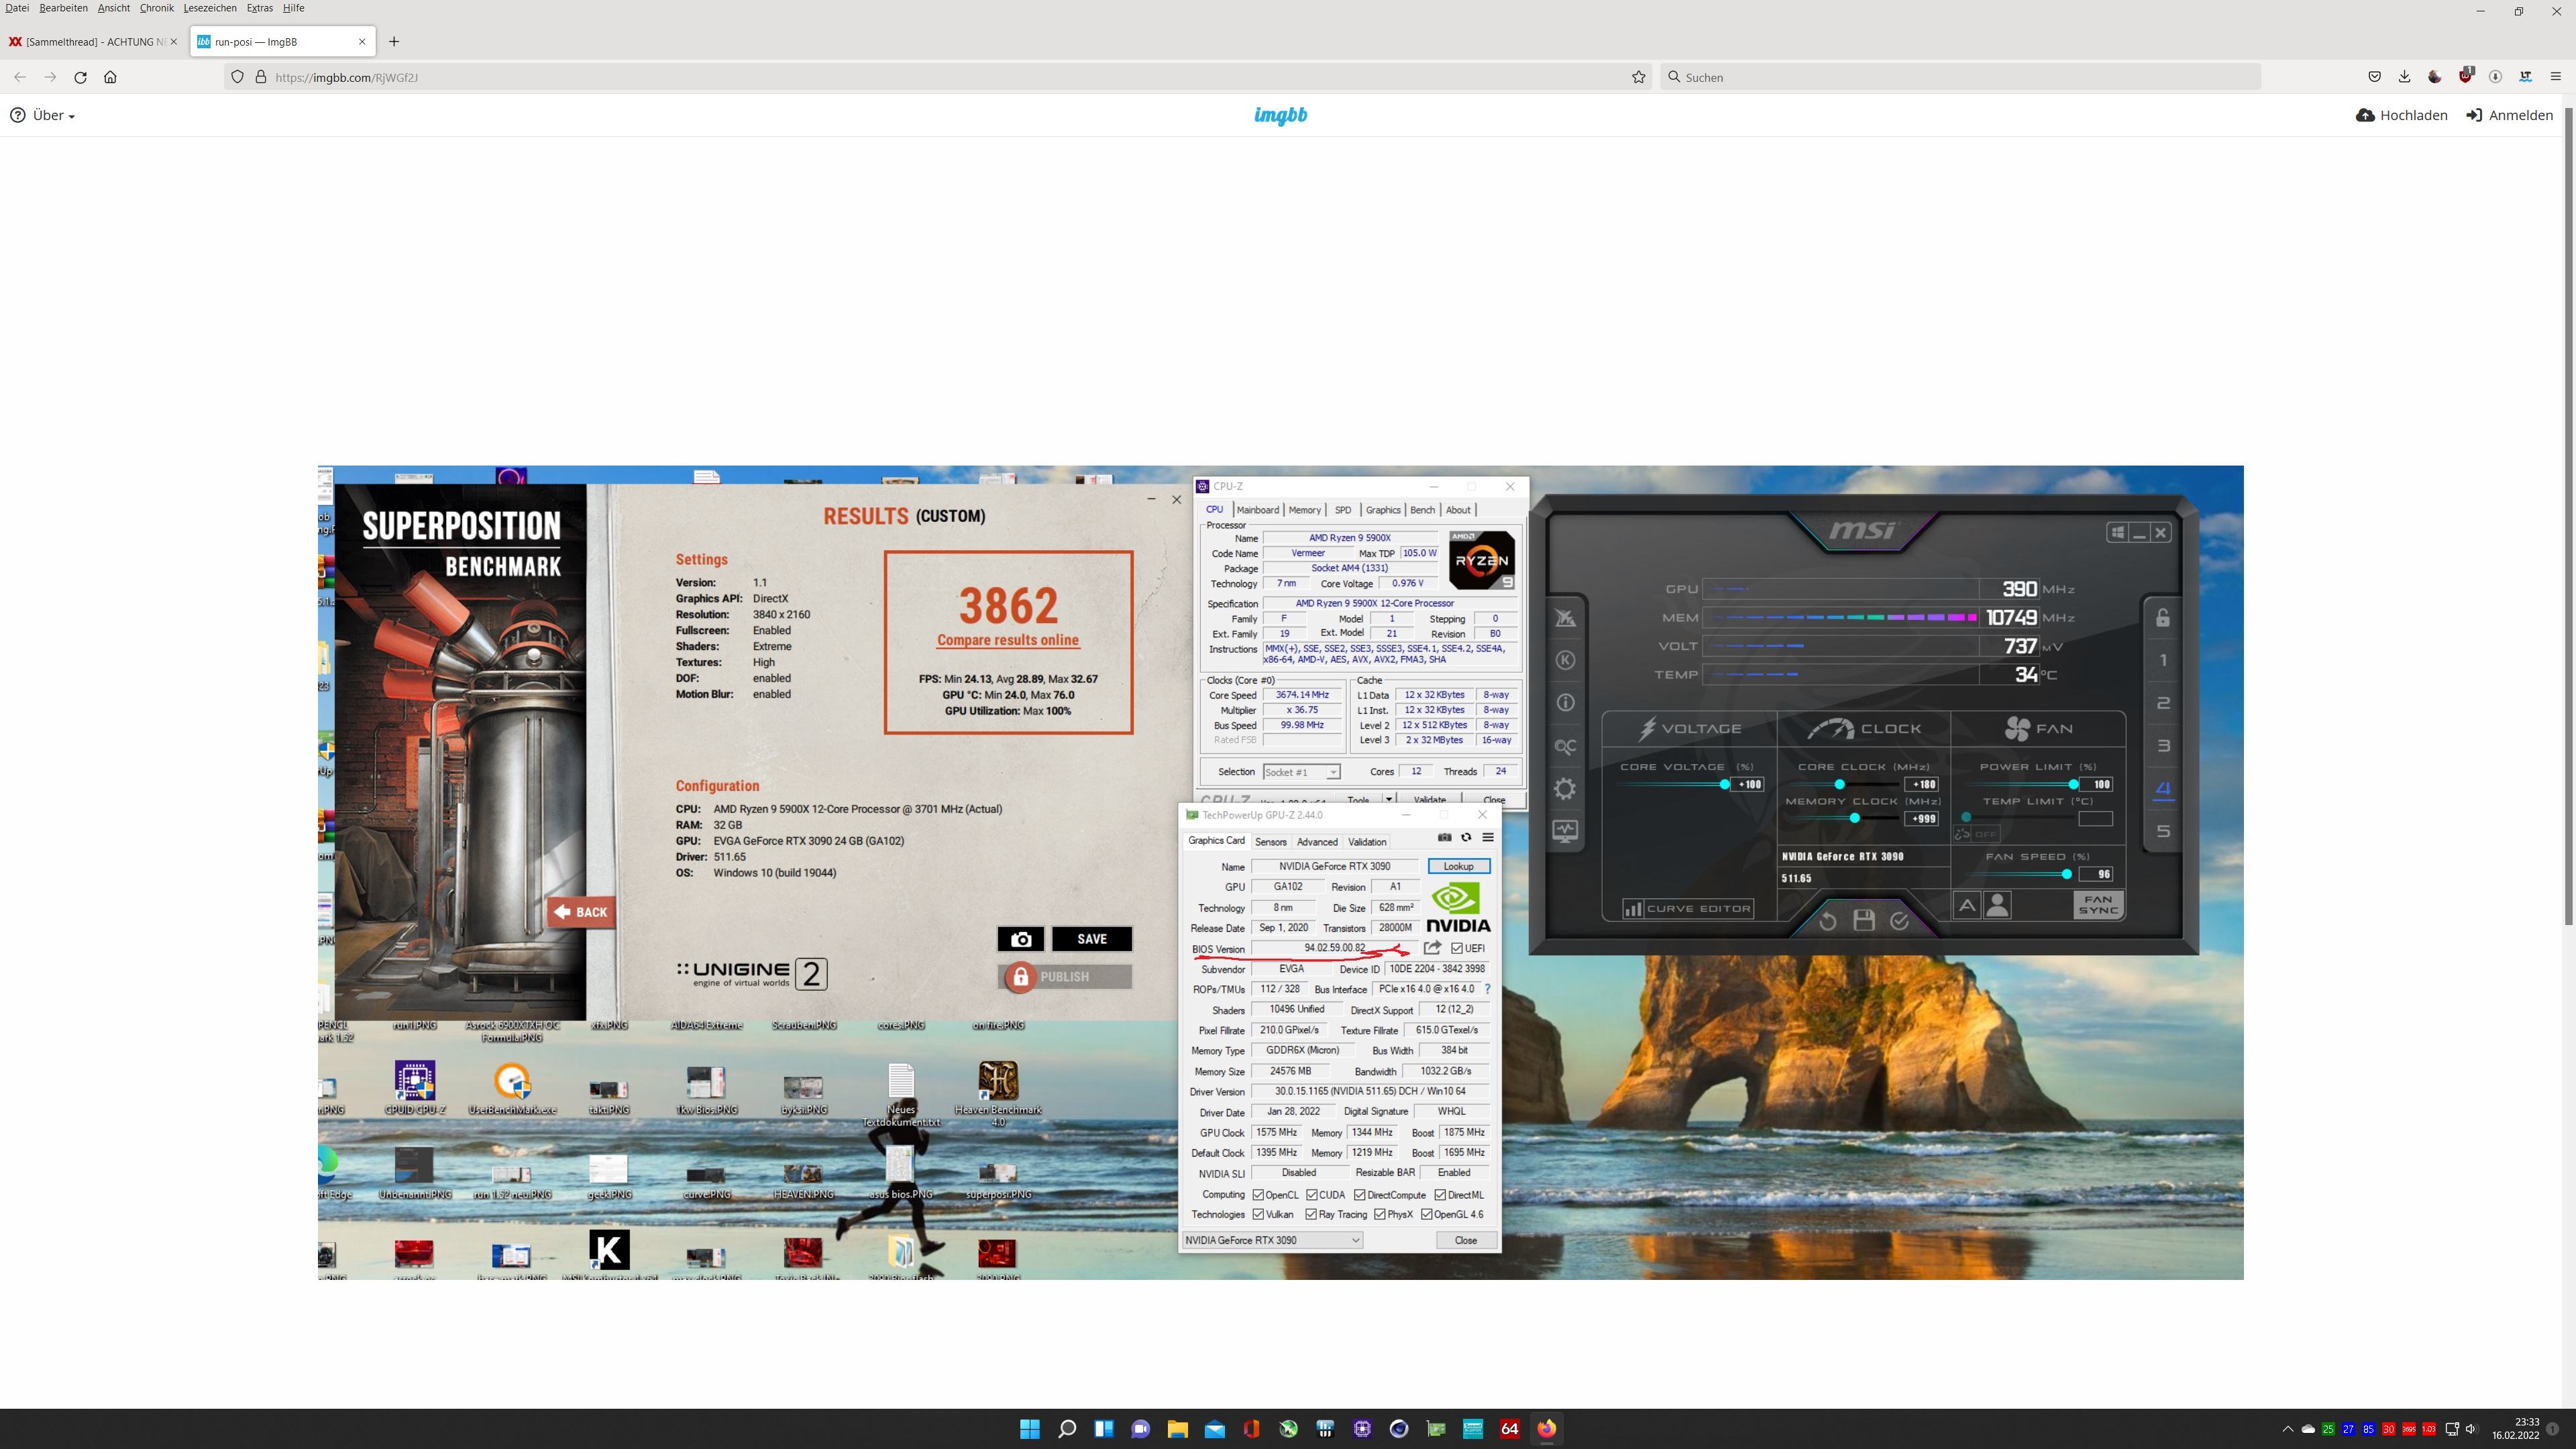
Task: Click the Afterburner profile lock icon
Action: tap(2162, 618)
